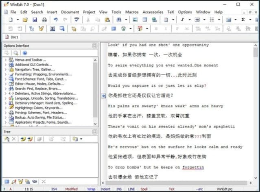This screenshot has height=192, width=260.
Task: Open the Macros menu
Action: point(131,12)
